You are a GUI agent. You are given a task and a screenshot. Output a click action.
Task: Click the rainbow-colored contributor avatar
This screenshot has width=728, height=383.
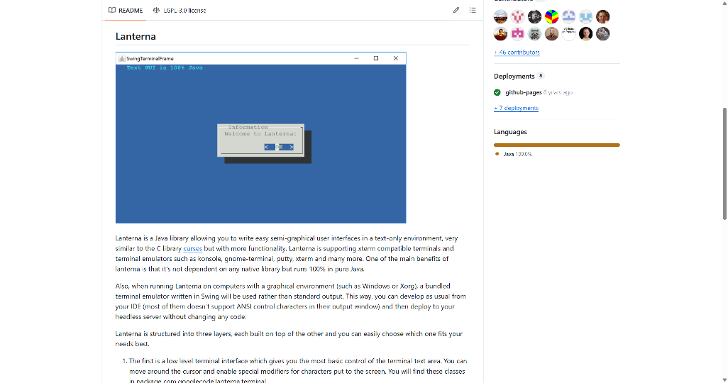(x=551, y=17)
